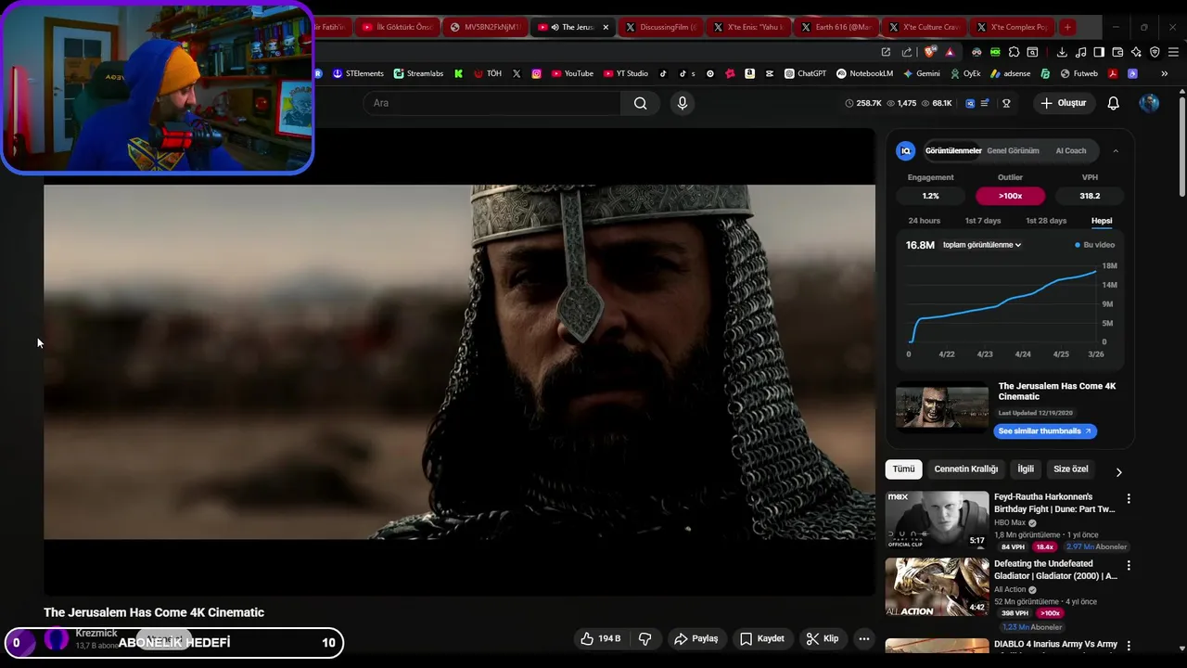Close The Jerusalem browser tab
The width and height of the screenshot is (1187, 668).
606,27
